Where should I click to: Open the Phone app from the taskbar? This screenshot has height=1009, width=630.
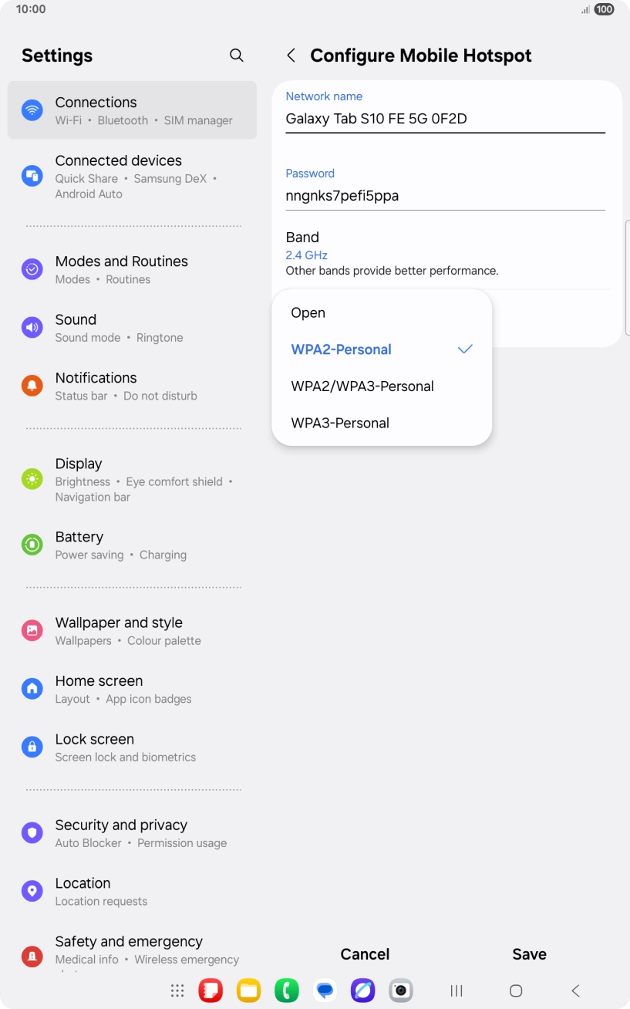tap(286, 990)
